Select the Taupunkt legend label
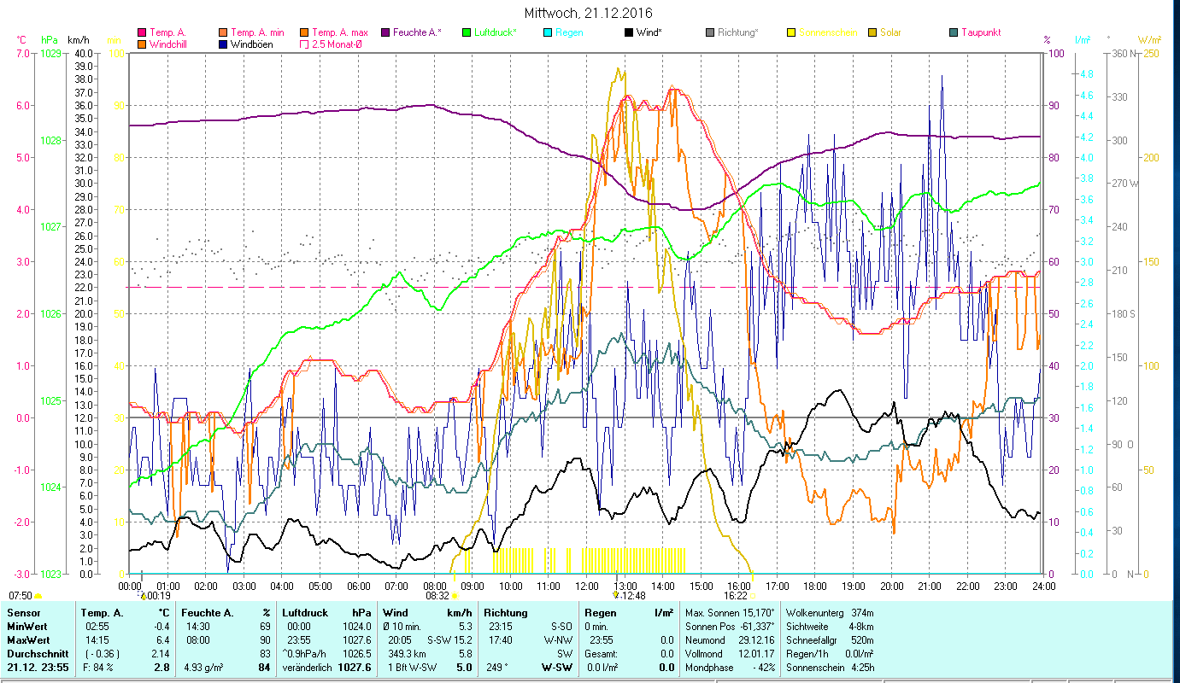Screen dimensions: 1180x683 coord(980,33)
